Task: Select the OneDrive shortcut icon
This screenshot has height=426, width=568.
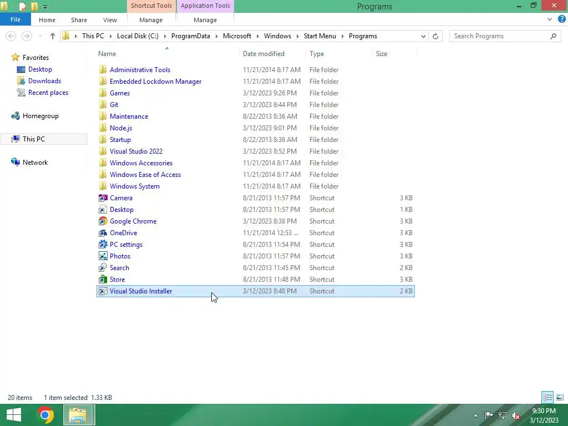Action: point(103,233)
